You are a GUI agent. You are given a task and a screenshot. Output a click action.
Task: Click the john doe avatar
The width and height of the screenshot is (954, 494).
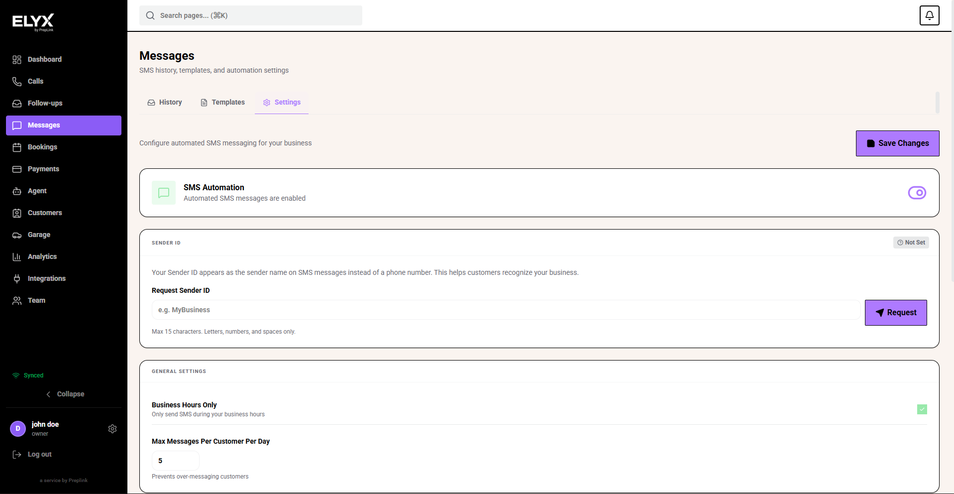18,429
